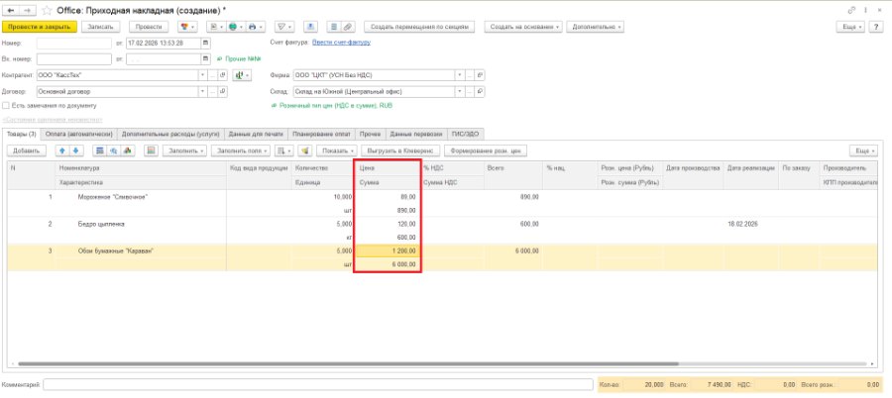Add document to favorites with star
Image resolution: width=892 pixels, height=398 pixels.
coord(47,10)
